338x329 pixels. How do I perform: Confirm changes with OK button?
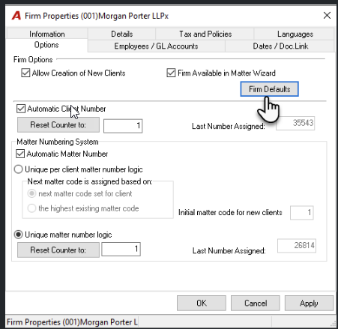[x=202, y=303]
